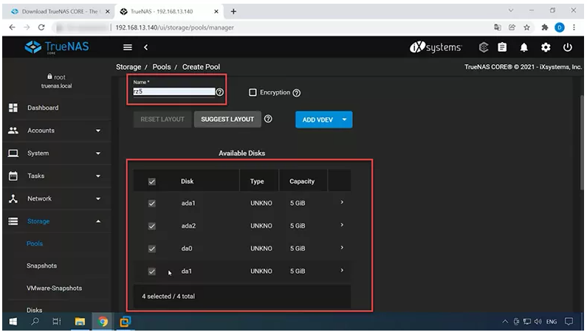
Task: Uncheck the da1 disk checkbox
Action: tap(151, 272)
